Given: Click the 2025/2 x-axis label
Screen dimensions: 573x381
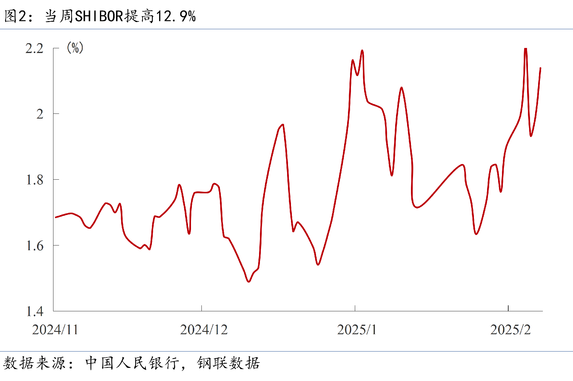Looking at the screenshot, I should [510, 330].
